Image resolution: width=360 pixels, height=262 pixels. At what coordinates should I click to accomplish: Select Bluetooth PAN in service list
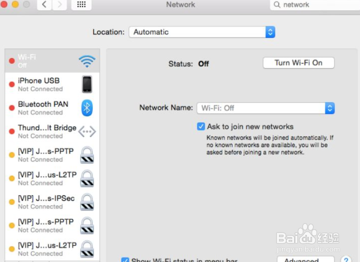tap(53, 108)
